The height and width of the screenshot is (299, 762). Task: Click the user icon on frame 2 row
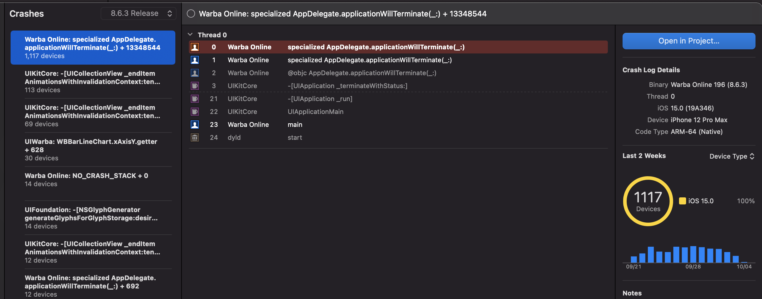click(195, 73)
